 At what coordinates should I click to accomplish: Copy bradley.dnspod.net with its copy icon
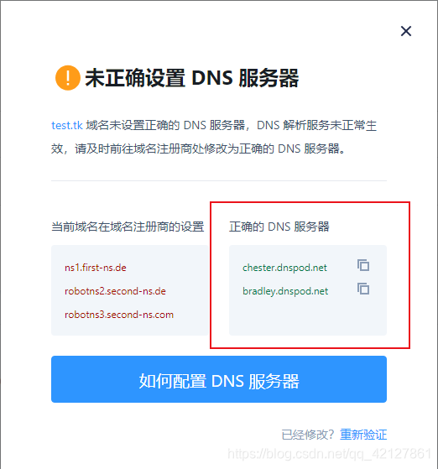(x=363, y=289)
